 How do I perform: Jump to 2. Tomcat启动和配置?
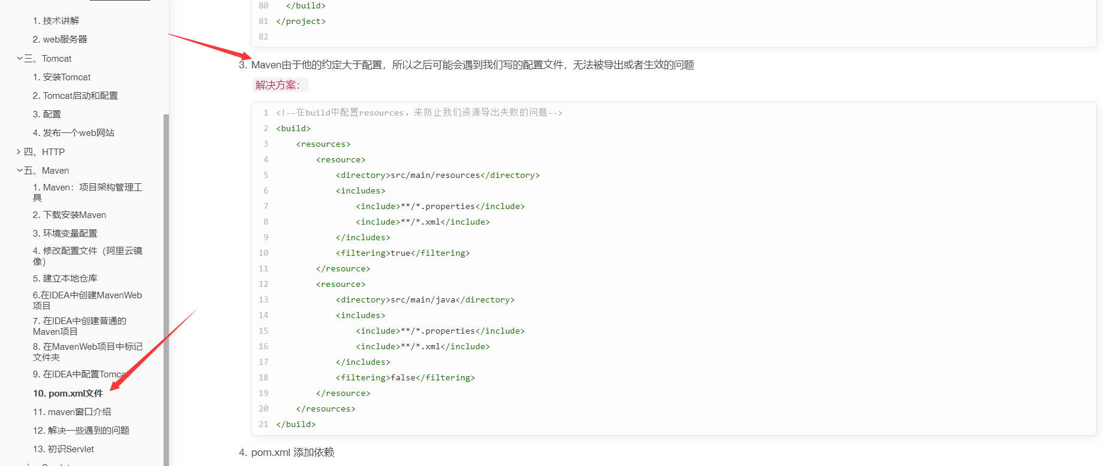[x=75, y=95]
